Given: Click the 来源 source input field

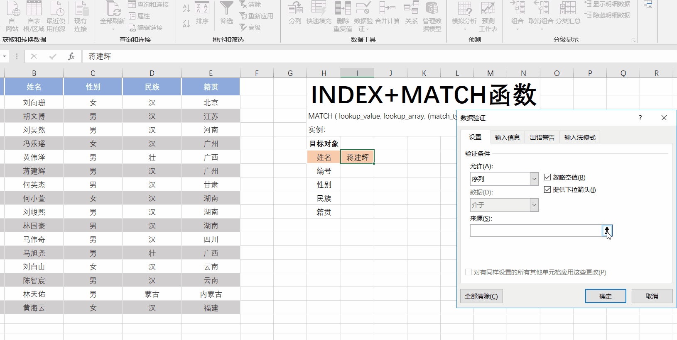Looking at the screenshot, I should pyautogui.click(x=536, y=231).
